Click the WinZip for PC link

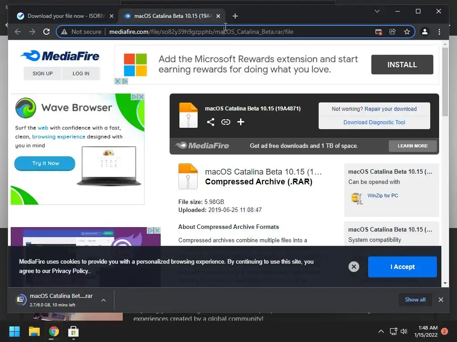[x=382, y=196]
